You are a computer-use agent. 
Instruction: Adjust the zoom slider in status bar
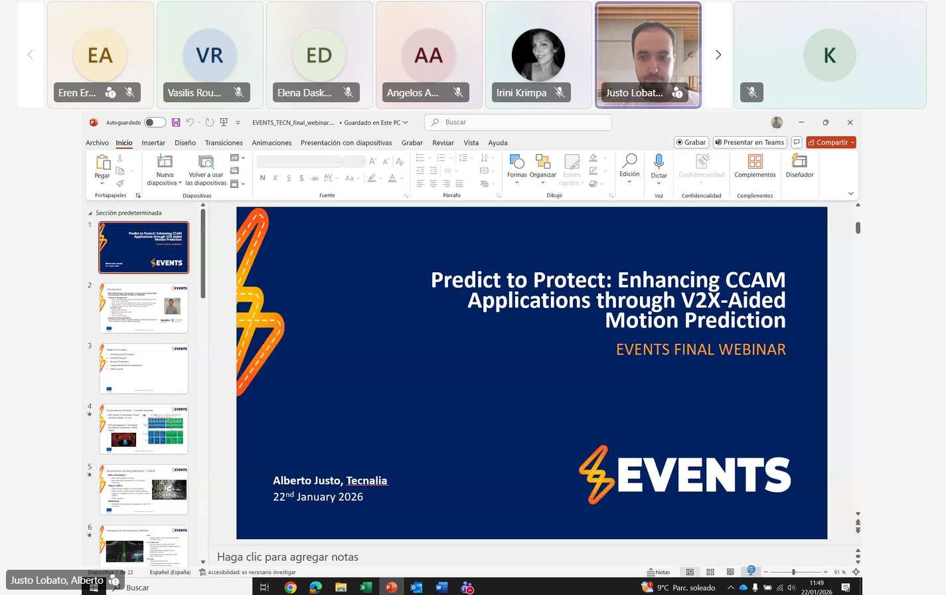pyautogui.click(x=793, y=572)
